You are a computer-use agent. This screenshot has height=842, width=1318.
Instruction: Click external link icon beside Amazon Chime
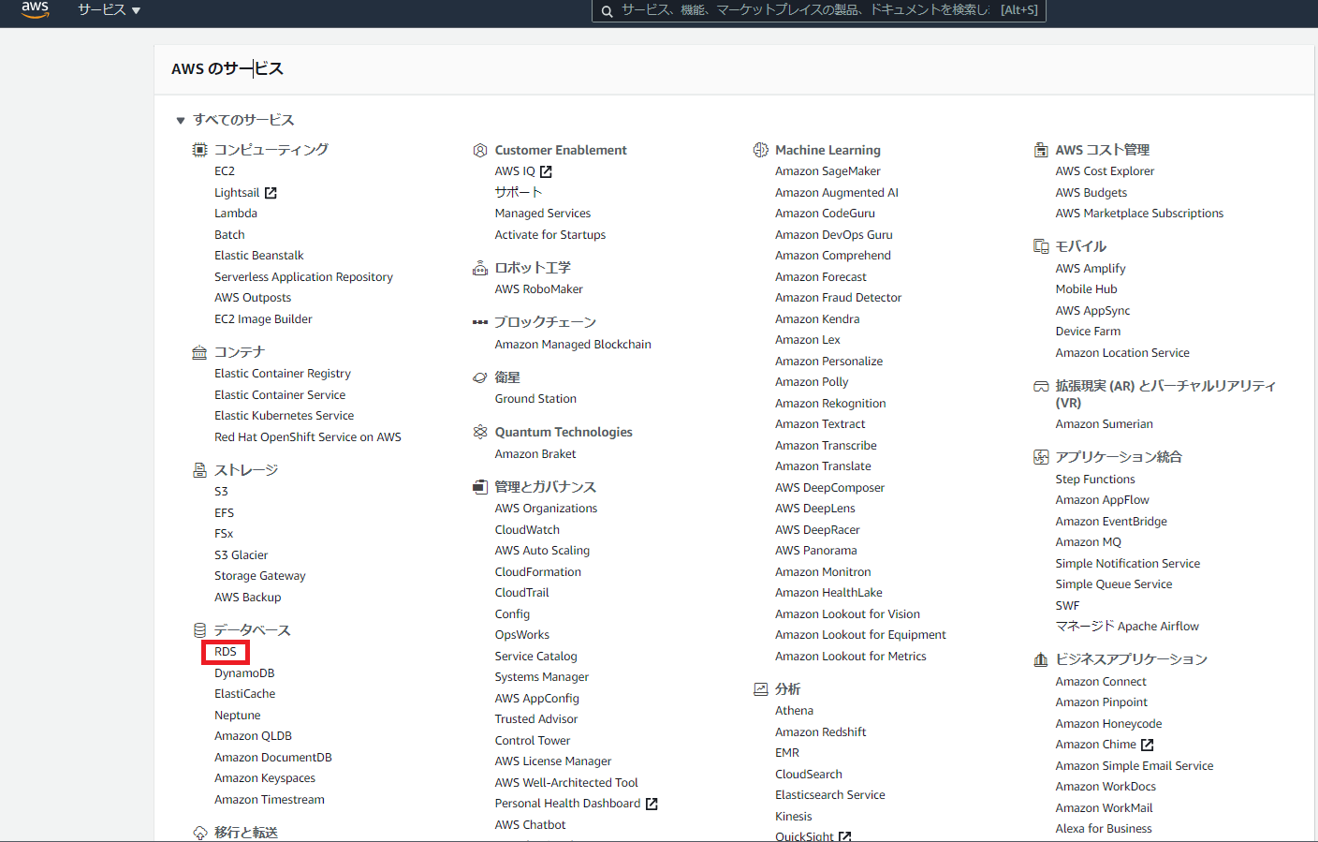tap(1148, 745)
